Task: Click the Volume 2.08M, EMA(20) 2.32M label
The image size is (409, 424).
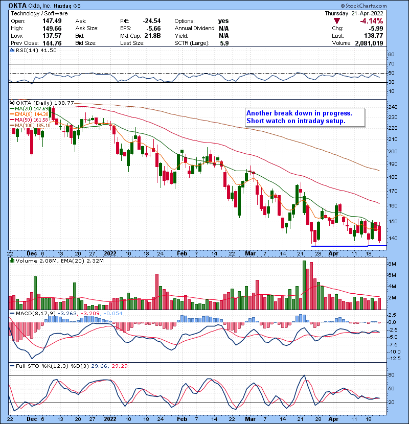Action: (59, 261)
